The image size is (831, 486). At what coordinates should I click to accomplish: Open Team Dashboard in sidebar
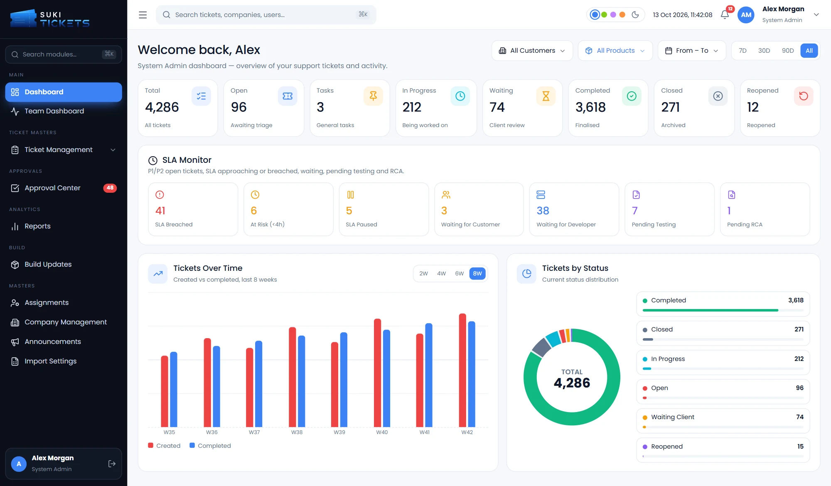click(x=64, y=111)
